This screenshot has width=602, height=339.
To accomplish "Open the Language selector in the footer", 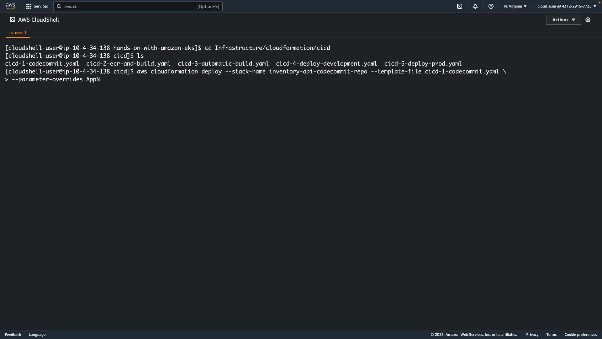I will [37, 335].
